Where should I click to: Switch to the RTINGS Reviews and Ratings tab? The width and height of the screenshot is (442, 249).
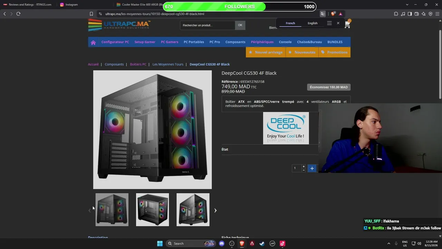click(x=28, y=4)
